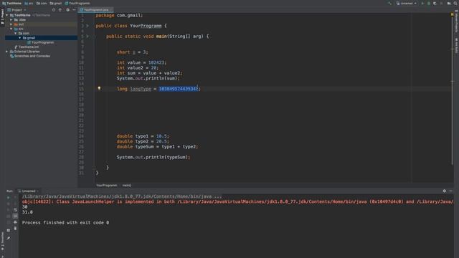Expand the .idea folder in project tree

coord(11,19)
